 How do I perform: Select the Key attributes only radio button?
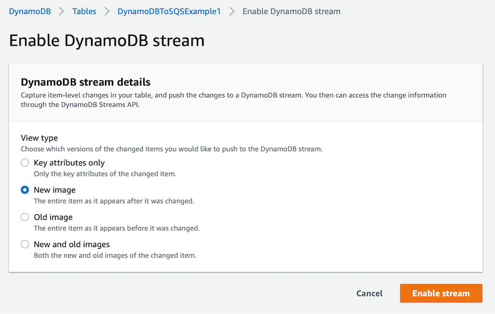[x=25, y=163]
